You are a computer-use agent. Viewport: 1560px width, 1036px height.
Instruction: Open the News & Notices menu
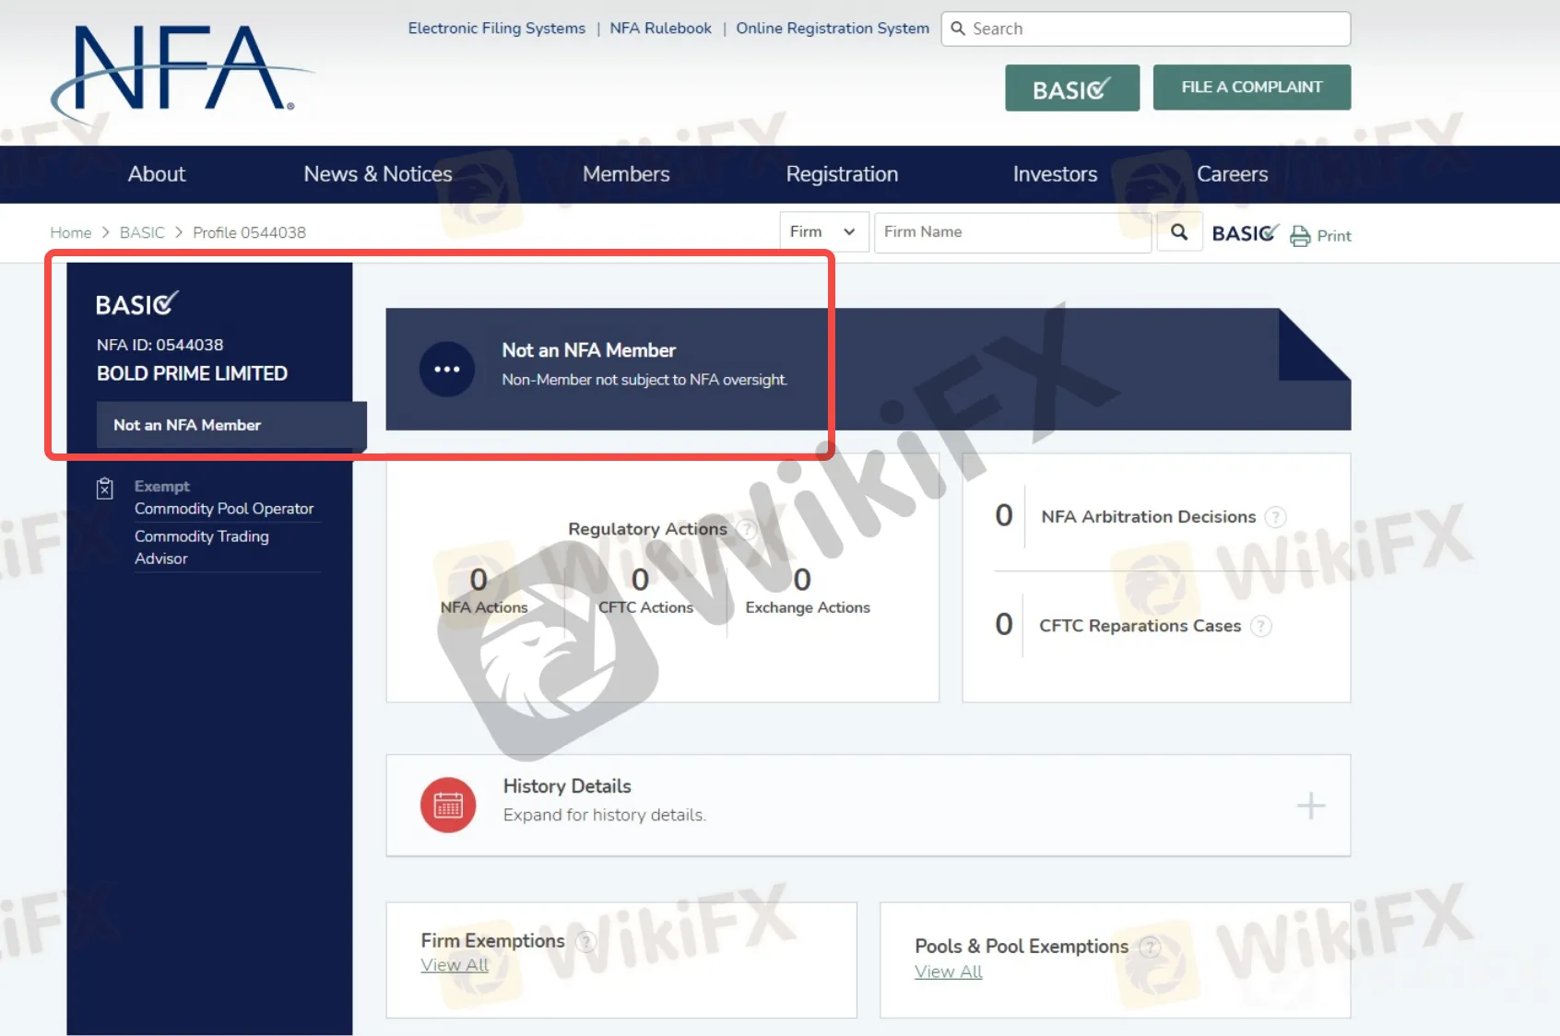coord(378,174)
